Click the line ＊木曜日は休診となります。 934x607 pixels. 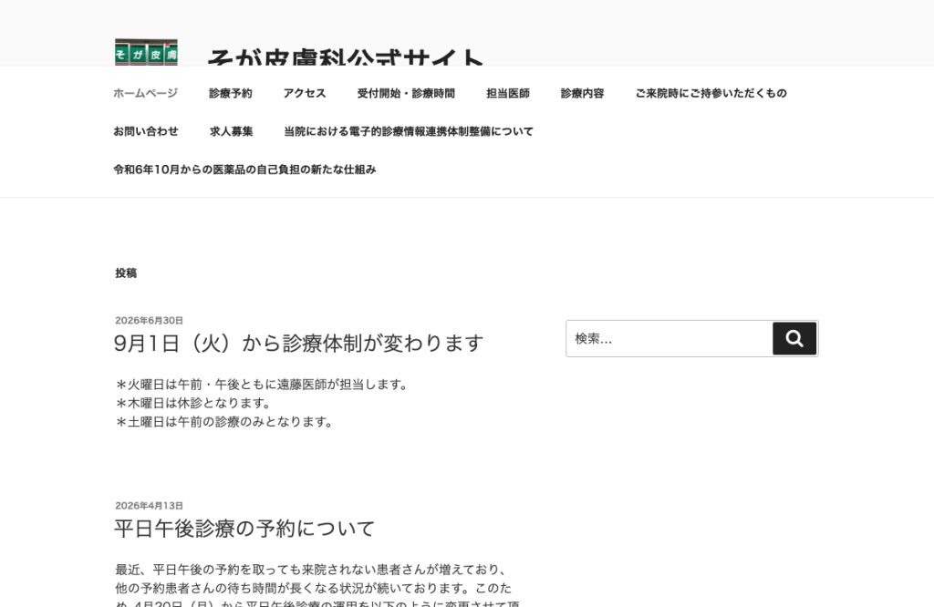coord(194,403)
